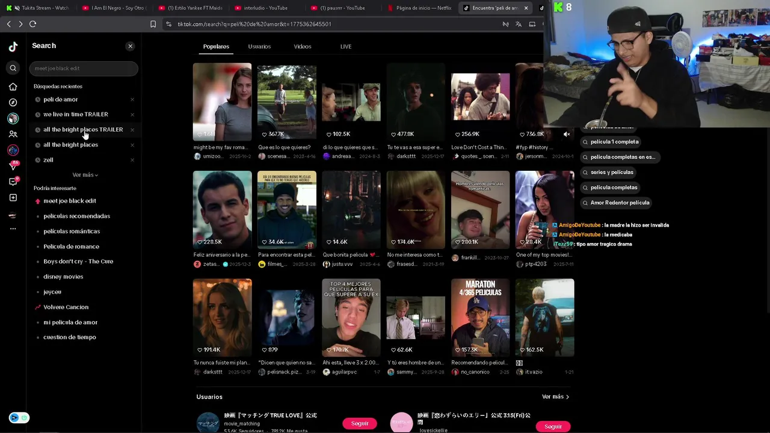Search suggestion 'películas completas'

[x=610, y=188]
